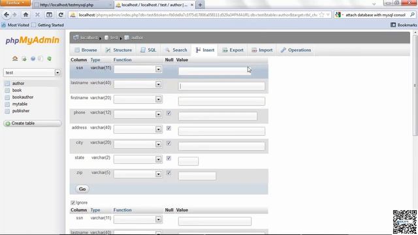Click the zip value input field

tap(197, 176)
